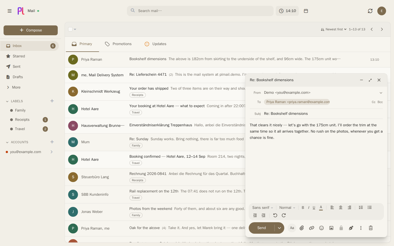Open the hamburger main menu
Screen dimensions: 394x246
10,11
